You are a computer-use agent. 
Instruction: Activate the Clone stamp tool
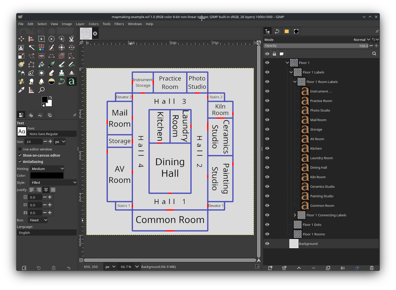pyautogui.click(x=62, y=73)
